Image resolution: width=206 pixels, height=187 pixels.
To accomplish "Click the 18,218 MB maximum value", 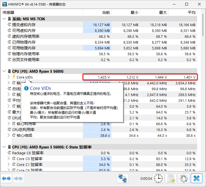I will (x=158, y=25).
